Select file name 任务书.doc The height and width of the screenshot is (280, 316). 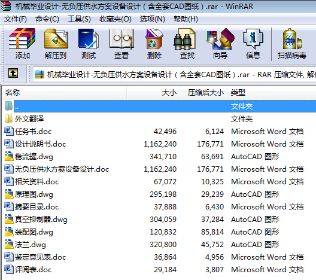[34, 132]
